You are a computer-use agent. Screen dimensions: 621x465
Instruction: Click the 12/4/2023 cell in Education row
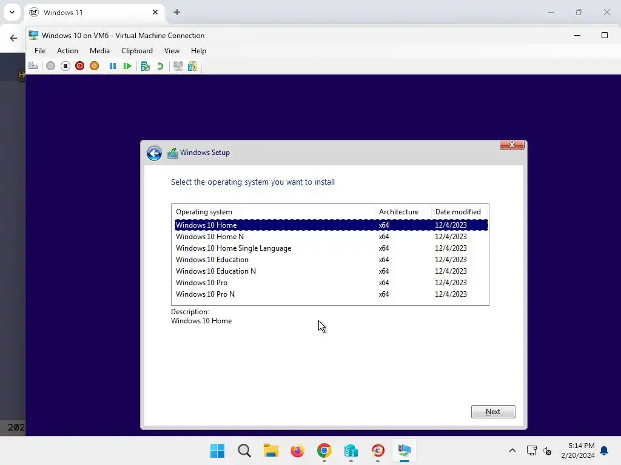(451, 259)
